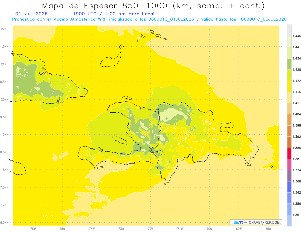Pick the light gray band atop the legend
This screenshot has height=232, width=301.
point(289,30)
